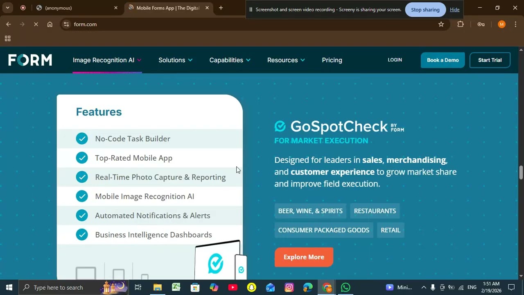Open YouTube from the taskbar
The height and width of the screenshot is (295, 524).
233,287
